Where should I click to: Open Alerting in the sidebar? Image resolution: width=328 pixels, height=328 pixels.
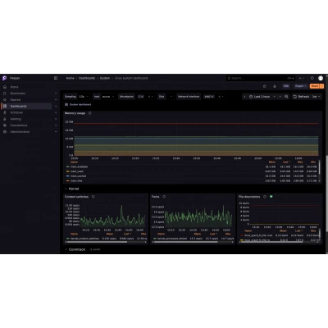point(16,119)
